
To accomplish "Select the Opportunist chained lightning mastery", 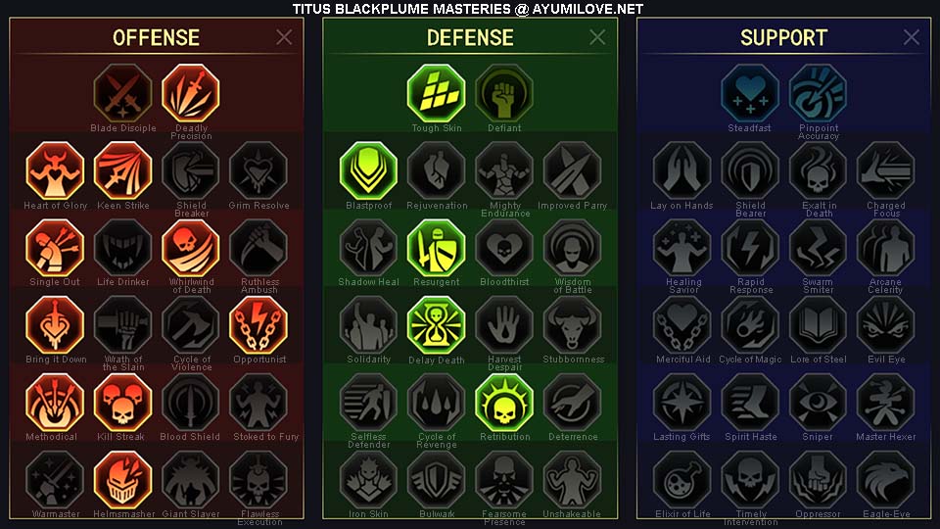I will (258, 325).
